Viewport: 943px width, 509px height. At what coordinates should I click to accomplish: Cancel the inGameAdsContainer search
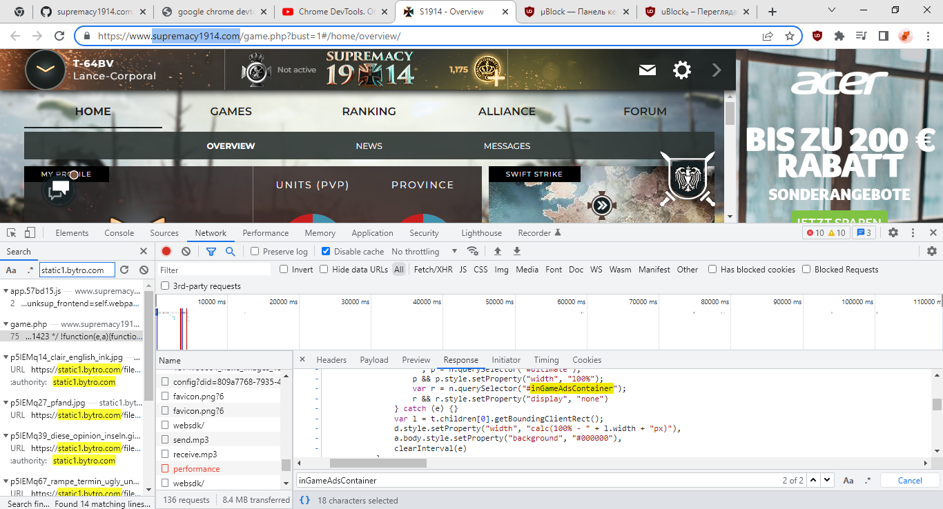pyautogui.click(x=910, y=480)
